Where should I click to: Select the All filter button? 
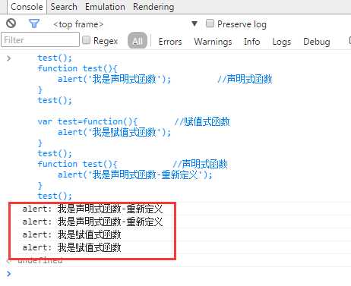138,40
